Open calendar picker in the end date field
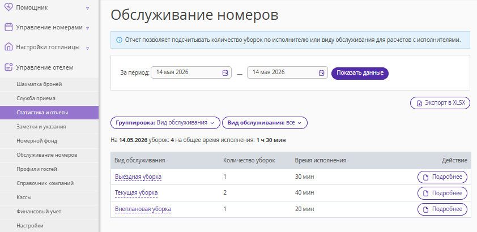Image resolution: width=477 pixels, height=232 pixels. click(321, 72)
